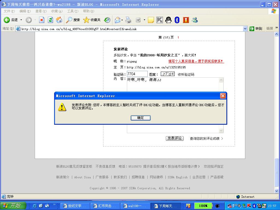Screen dimensions: 280x210
Task: Print the page with the printer icon
Action: pos(128,20)
